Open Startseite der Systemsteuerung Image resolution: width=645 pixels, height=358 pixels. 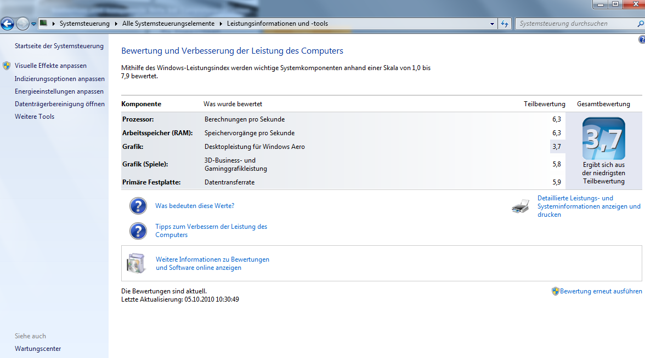tap(59, 46)
